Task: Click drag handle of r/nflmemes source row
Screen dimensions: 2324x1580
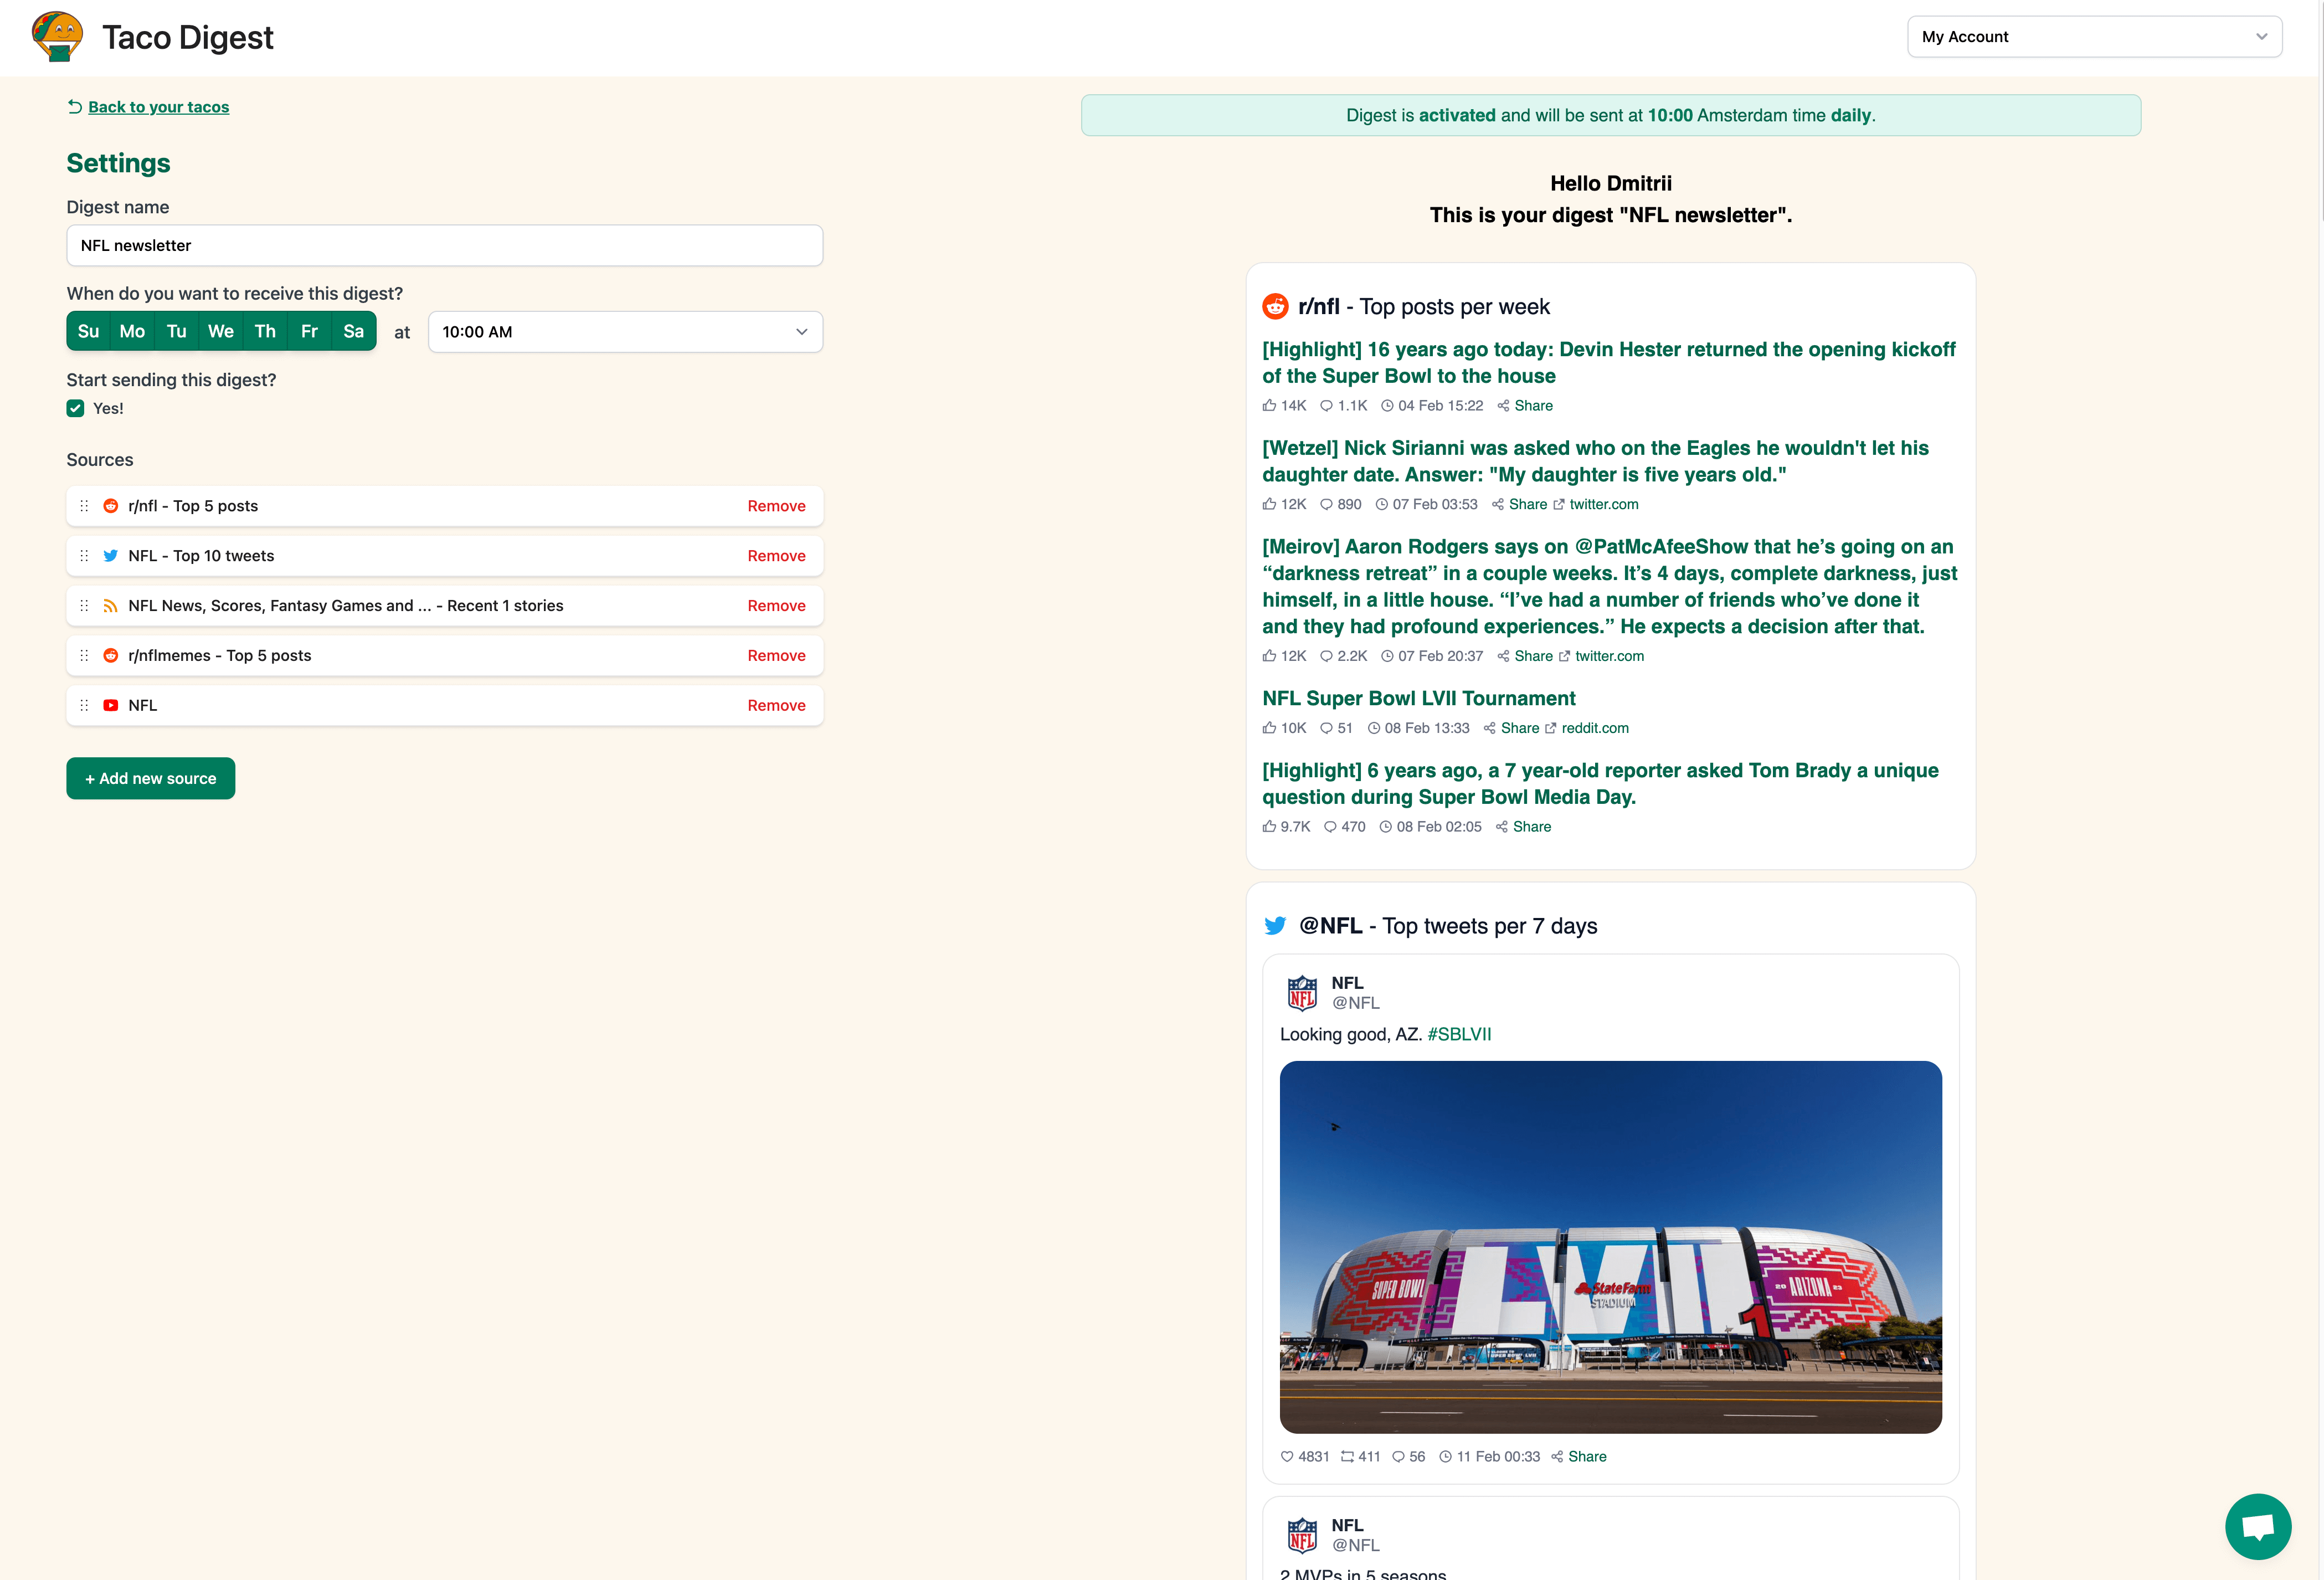Action: coord(84,656)
